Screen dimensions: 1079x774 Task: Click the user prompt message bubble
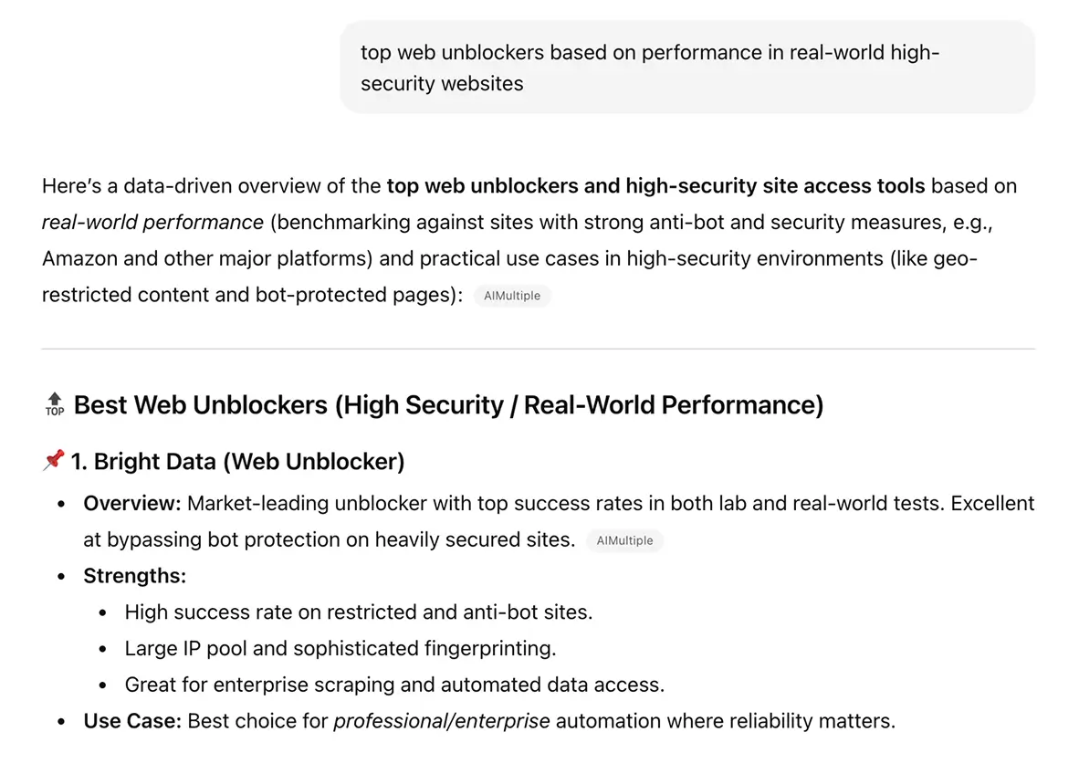click(686, 68)
